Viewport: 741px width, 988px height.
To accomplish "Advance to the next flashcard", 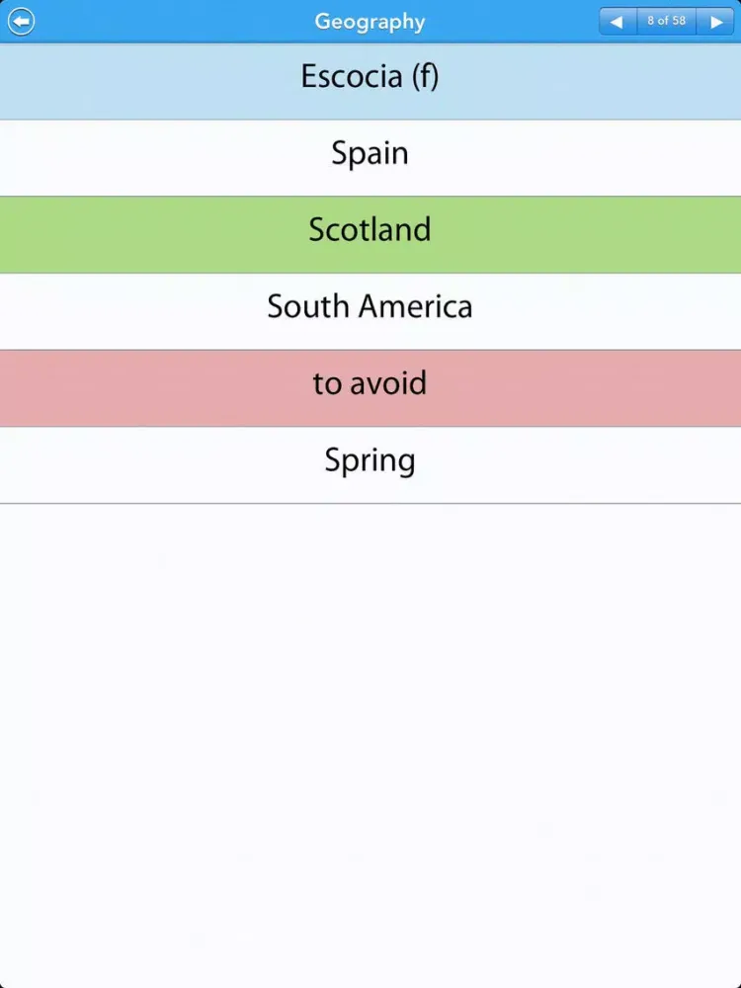I will click(x=716, y=21).
